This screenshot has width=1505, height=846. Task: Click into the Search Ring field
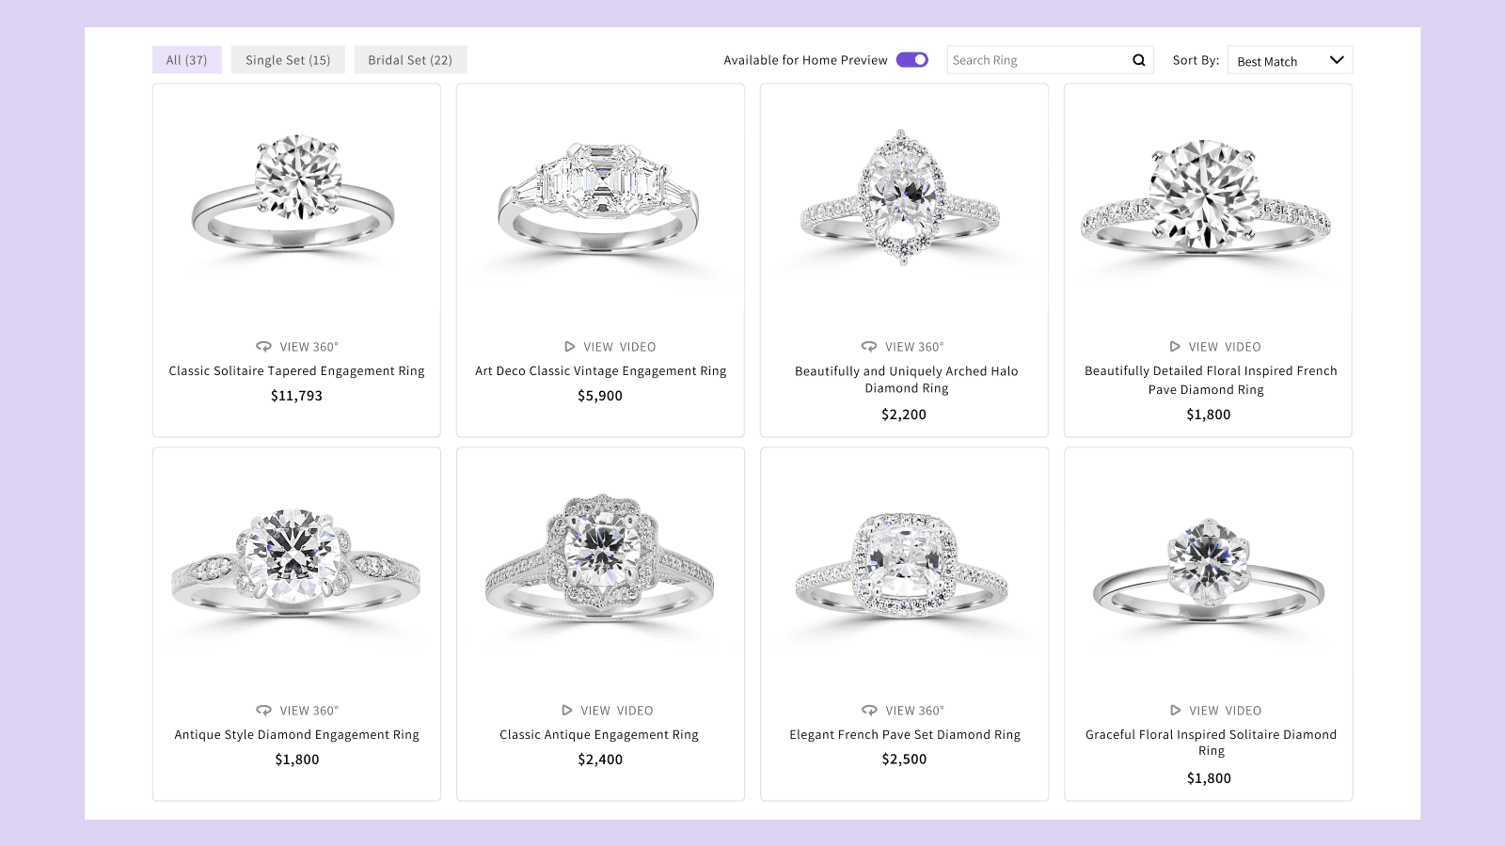[x=1035, y=60]
